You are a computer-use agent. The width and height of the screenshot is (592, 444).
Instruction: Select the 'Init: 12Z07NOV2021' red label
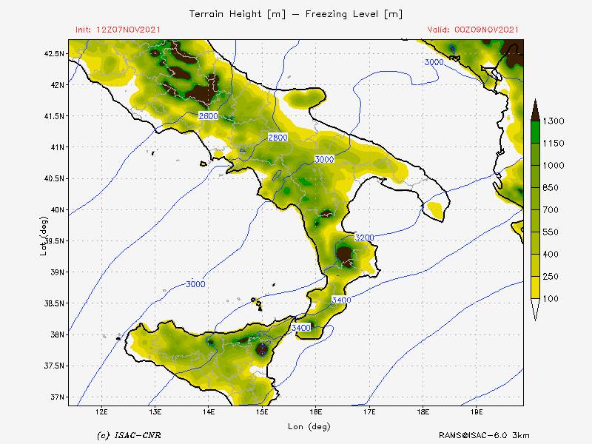[118, 30]
